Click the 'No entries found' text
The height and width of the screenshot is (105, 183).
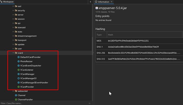[x=103, y=20]
